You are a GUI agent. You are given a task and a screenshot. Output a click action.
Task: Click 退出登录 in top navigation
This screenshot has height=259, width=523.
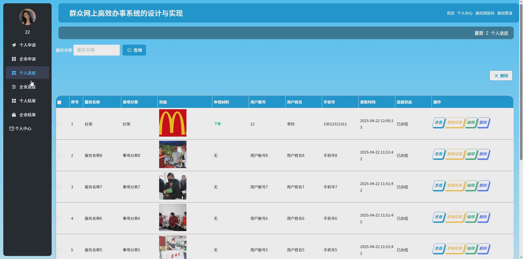click(x=504, y=13)
